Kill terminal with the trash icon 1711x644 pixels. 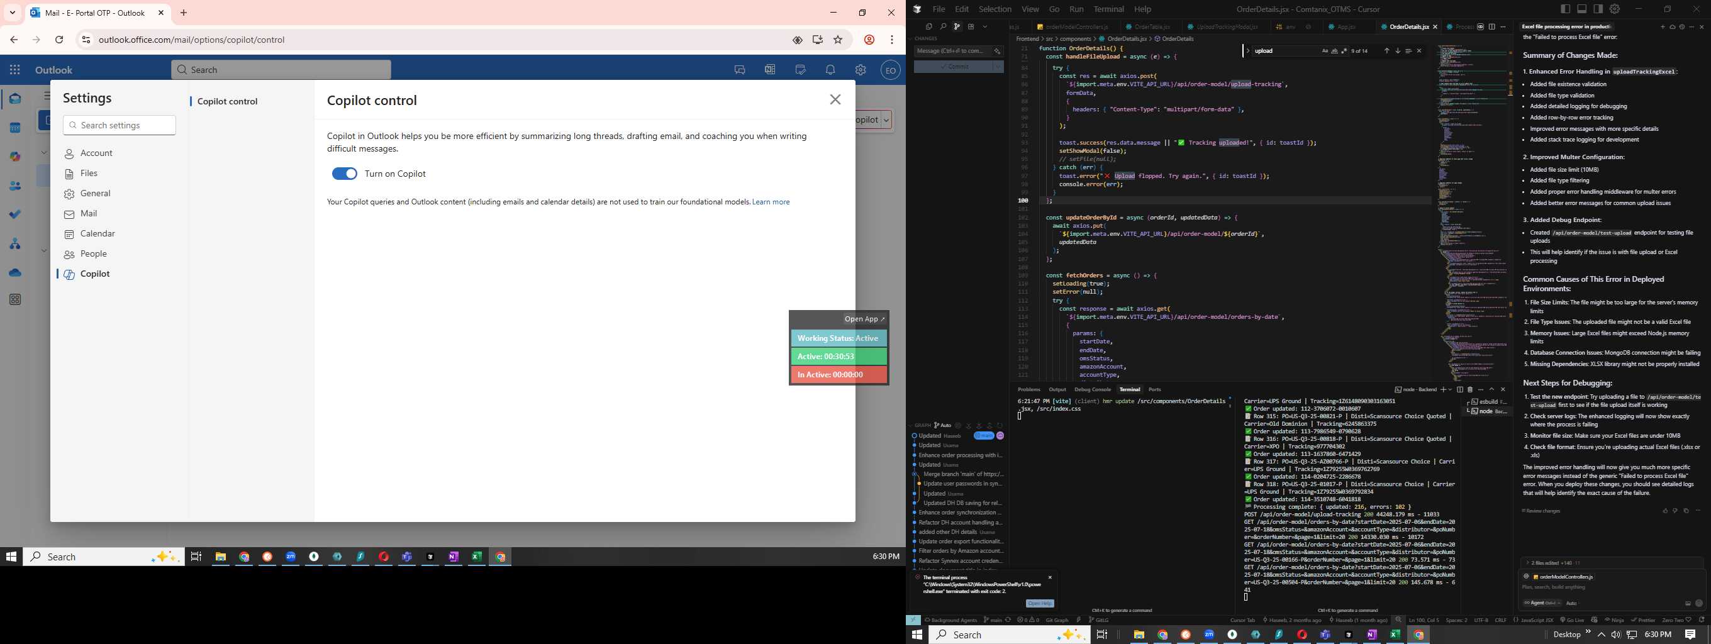(x=1470, y=390)
